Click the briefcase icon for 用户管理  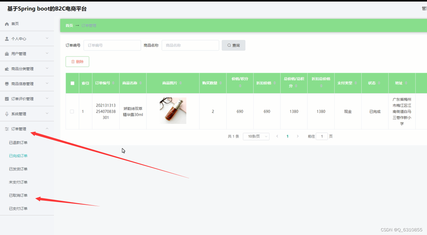coord(7,54)
